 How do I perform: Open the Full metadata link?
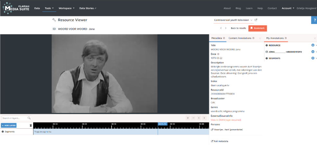(220, 141)
